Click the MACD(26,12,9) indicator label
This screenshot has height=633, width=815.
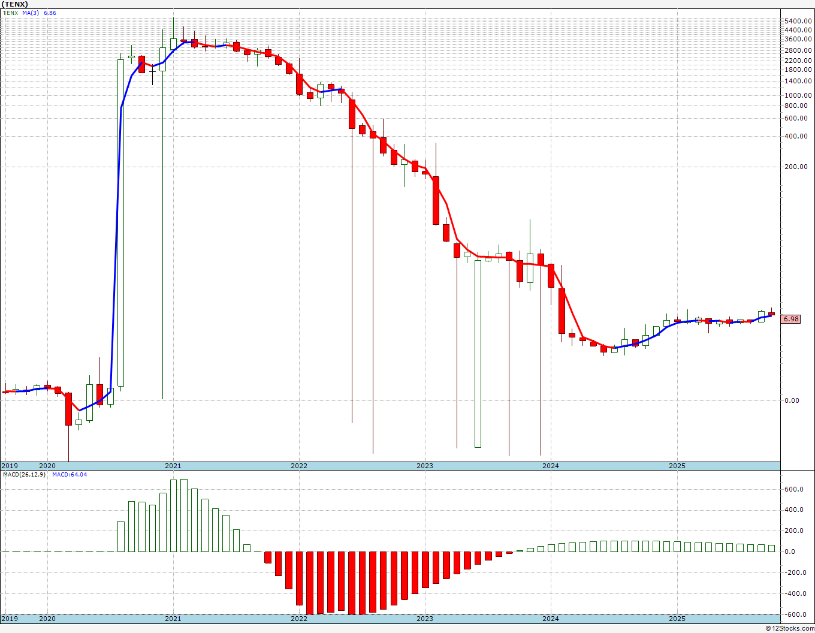(x=24, y=475)
